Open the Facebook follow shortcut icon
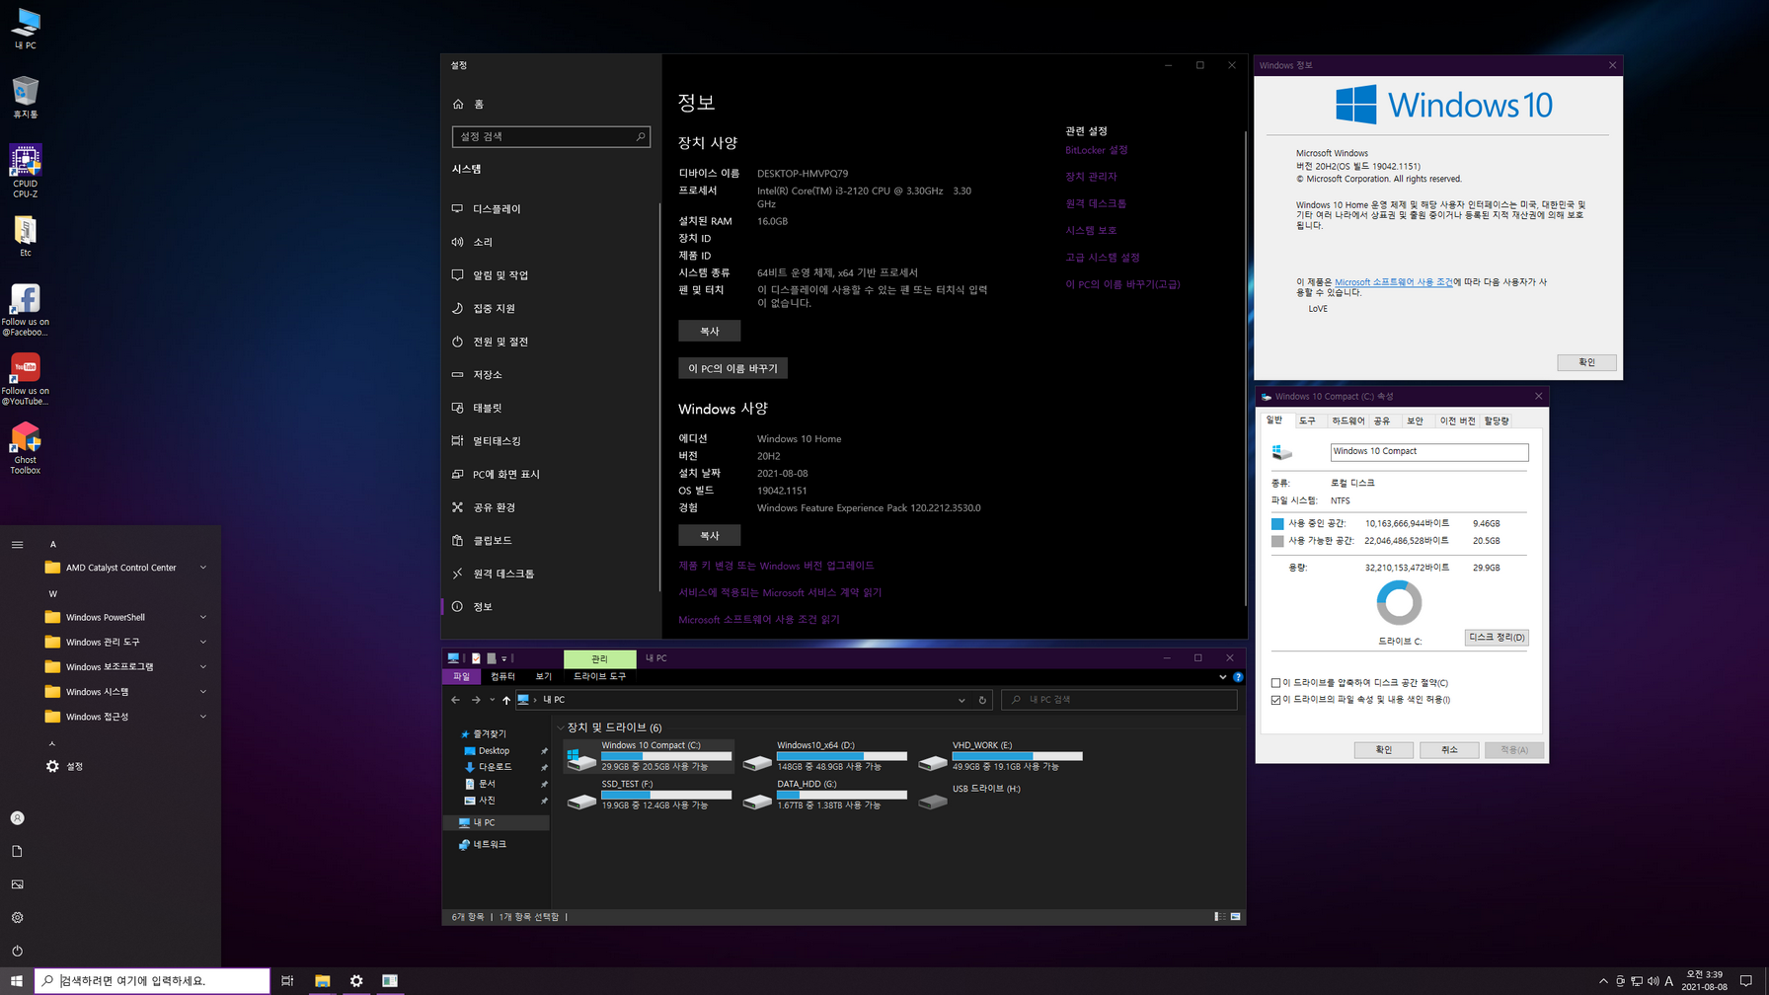Viewport: 1769px width, 995px height. point(25,310)
